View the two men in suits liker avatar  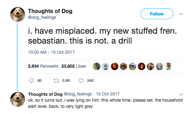tap(151, 66)
